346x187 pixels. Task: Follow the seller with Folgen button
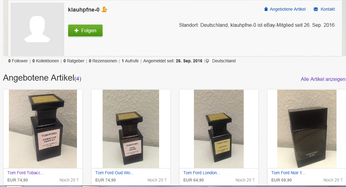(x=85, y=30)
